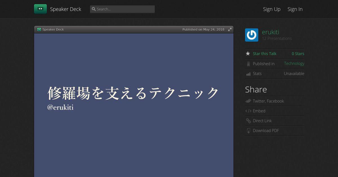Click the @erukiti text on the slide

(60, 108)
